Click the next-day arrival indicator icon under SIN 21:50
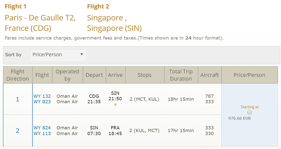281x149 pixels. click(115, 104)
